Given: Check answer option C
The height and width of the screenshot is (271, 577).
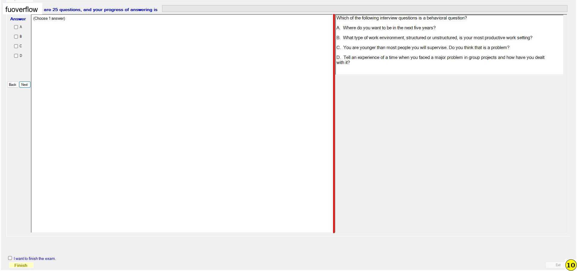Looking at the screenshot, I should [16, 46].
